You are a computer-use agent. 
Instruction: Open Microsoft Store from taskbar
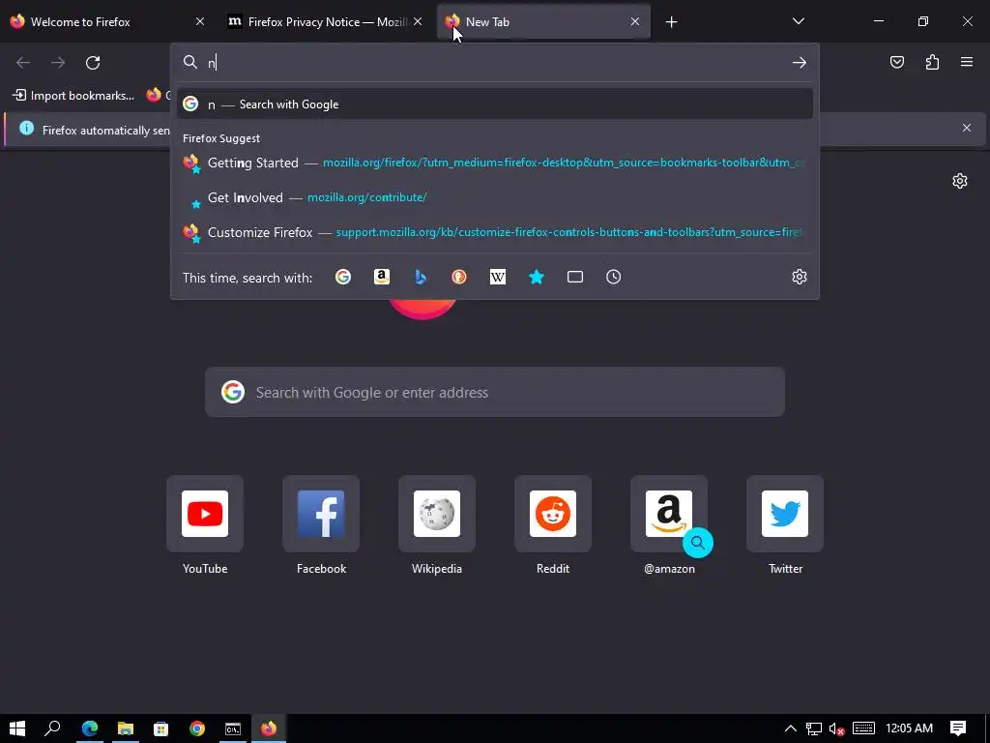point(161,728)
